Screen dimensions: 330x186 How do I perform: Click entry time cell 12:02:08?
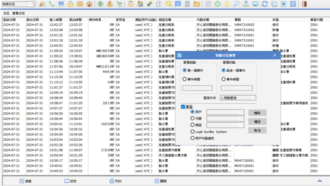56,30
